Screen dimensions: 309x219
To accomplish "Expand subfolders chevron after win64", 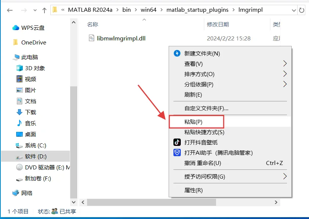I will point(161,10).
